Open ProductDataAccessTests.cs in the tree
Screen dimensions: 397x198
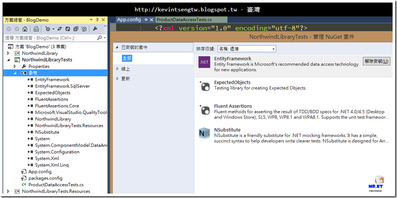(x=56, y=185)
